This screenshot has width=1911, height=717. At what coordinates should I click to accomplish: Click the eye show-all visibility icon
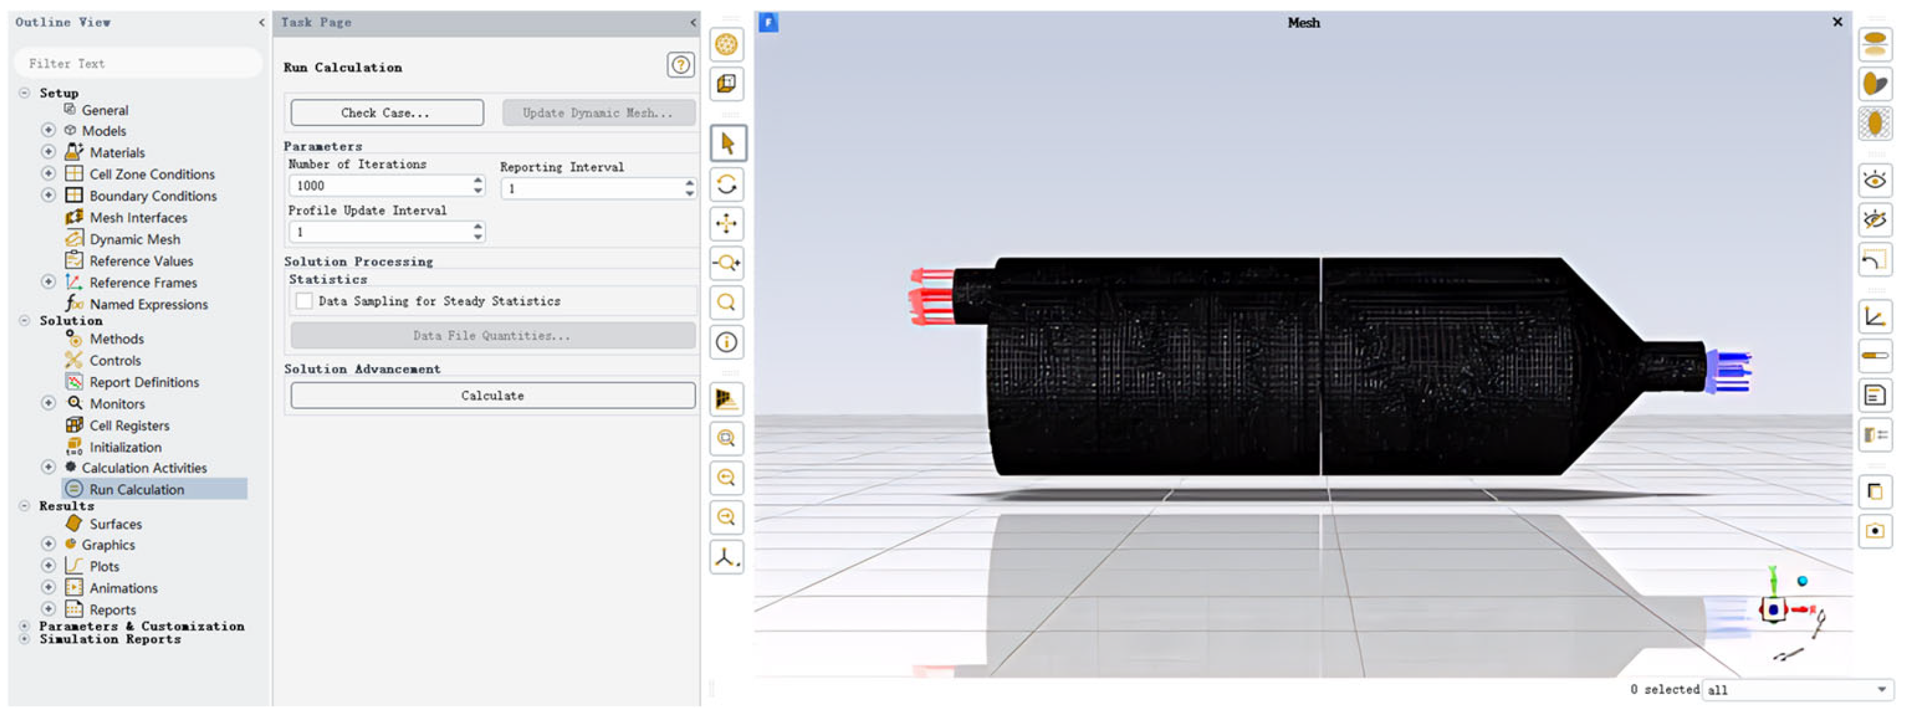(x=1874, y=180)
